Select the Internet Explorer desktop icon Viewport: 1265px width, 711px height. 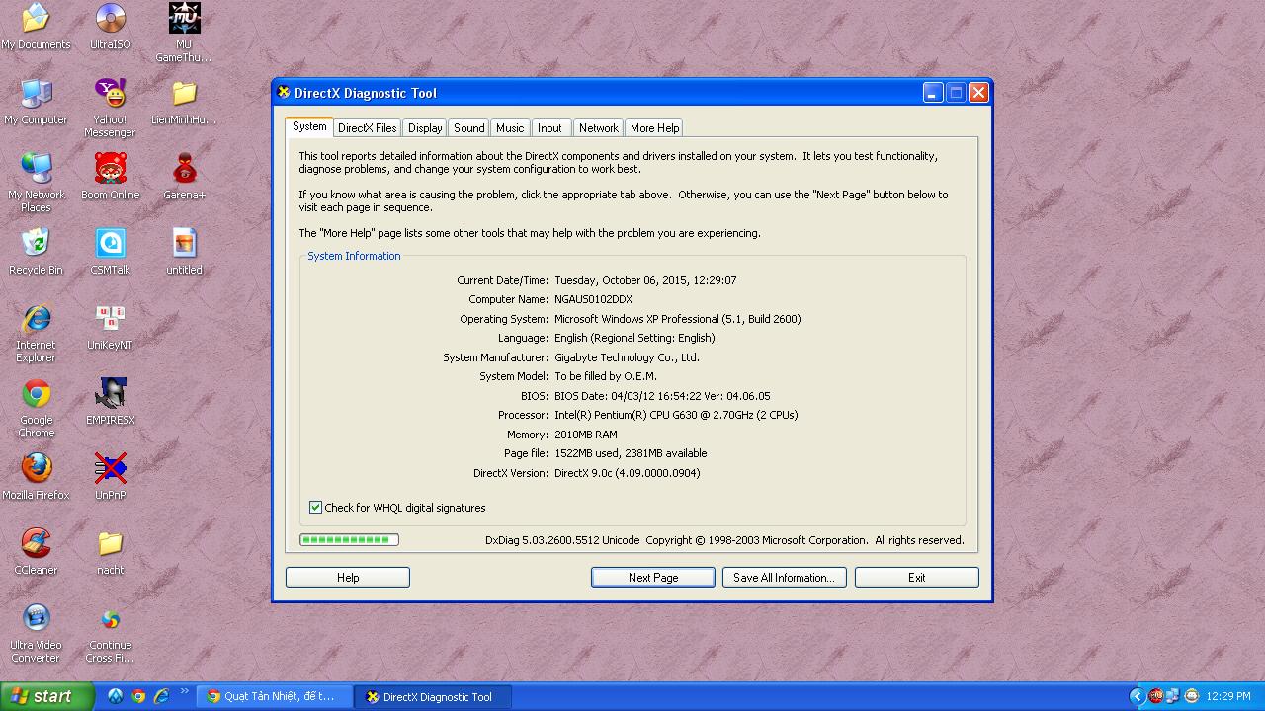click(36, 333)
